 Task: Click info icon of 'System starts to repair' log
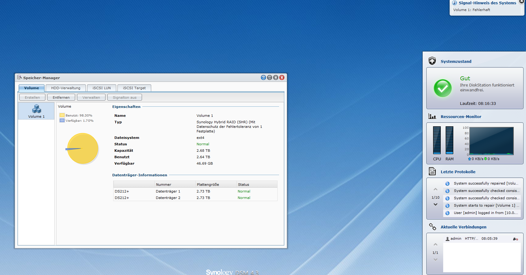click(447, 206)
